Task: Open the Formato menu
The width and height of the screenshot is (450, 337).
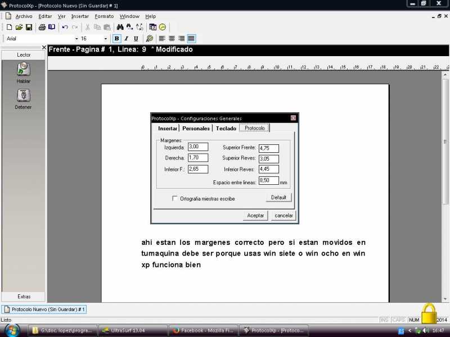Action: [x=104, y=16]
